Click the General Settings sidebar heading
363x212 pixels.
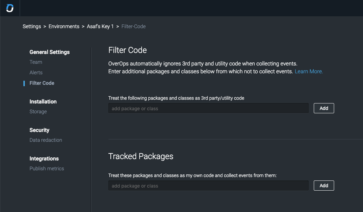[50, 52]
